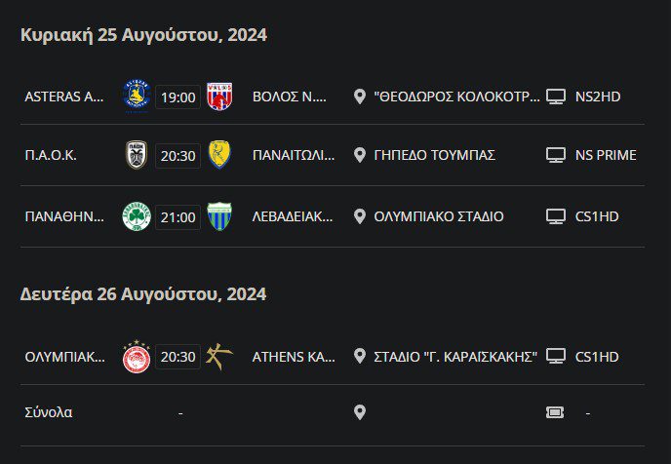Click the location pin beside ΓΗΠΕΔΟ ΤΟΥΜΠΑΣ
Image resolution: width=671 pixels, height=464 pixels.
[360, 155]
